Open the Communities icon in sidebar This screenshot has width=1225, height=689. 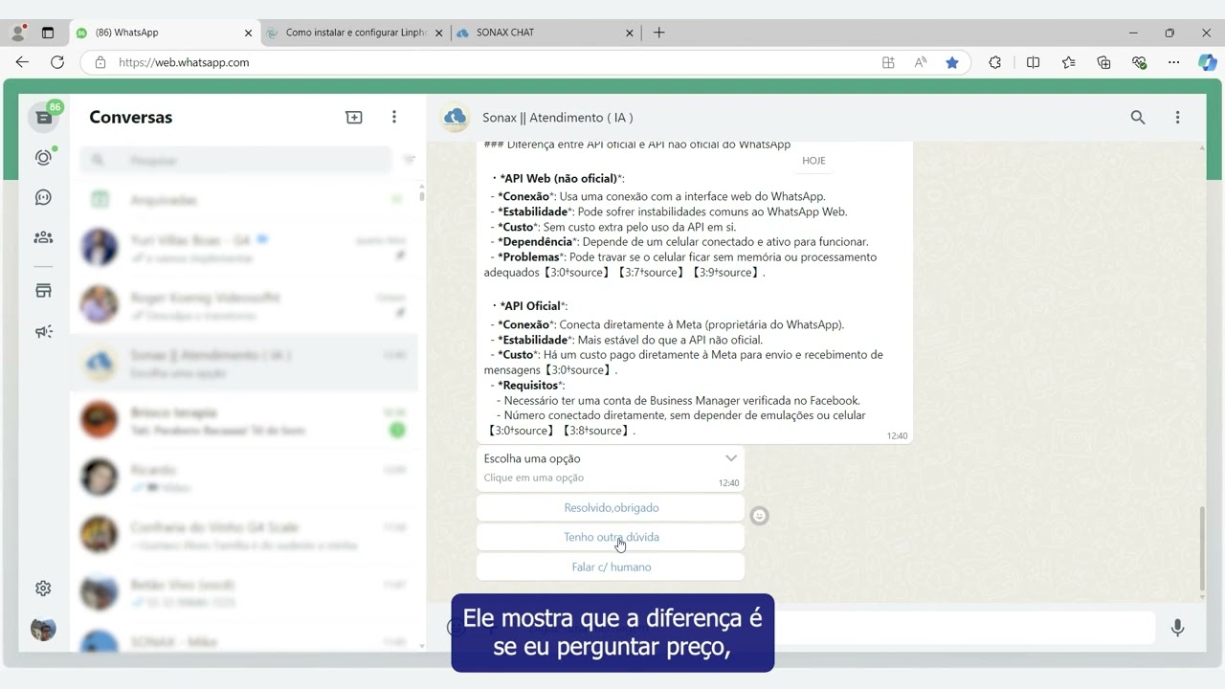pyautogui.click(x=43, y=237)
